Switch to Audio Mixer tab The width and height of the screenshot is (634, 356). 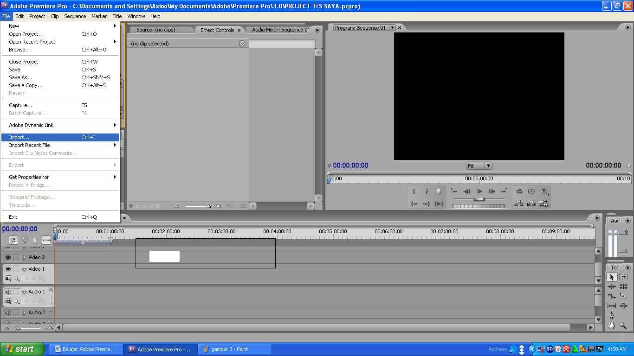(x=279, y=30)
